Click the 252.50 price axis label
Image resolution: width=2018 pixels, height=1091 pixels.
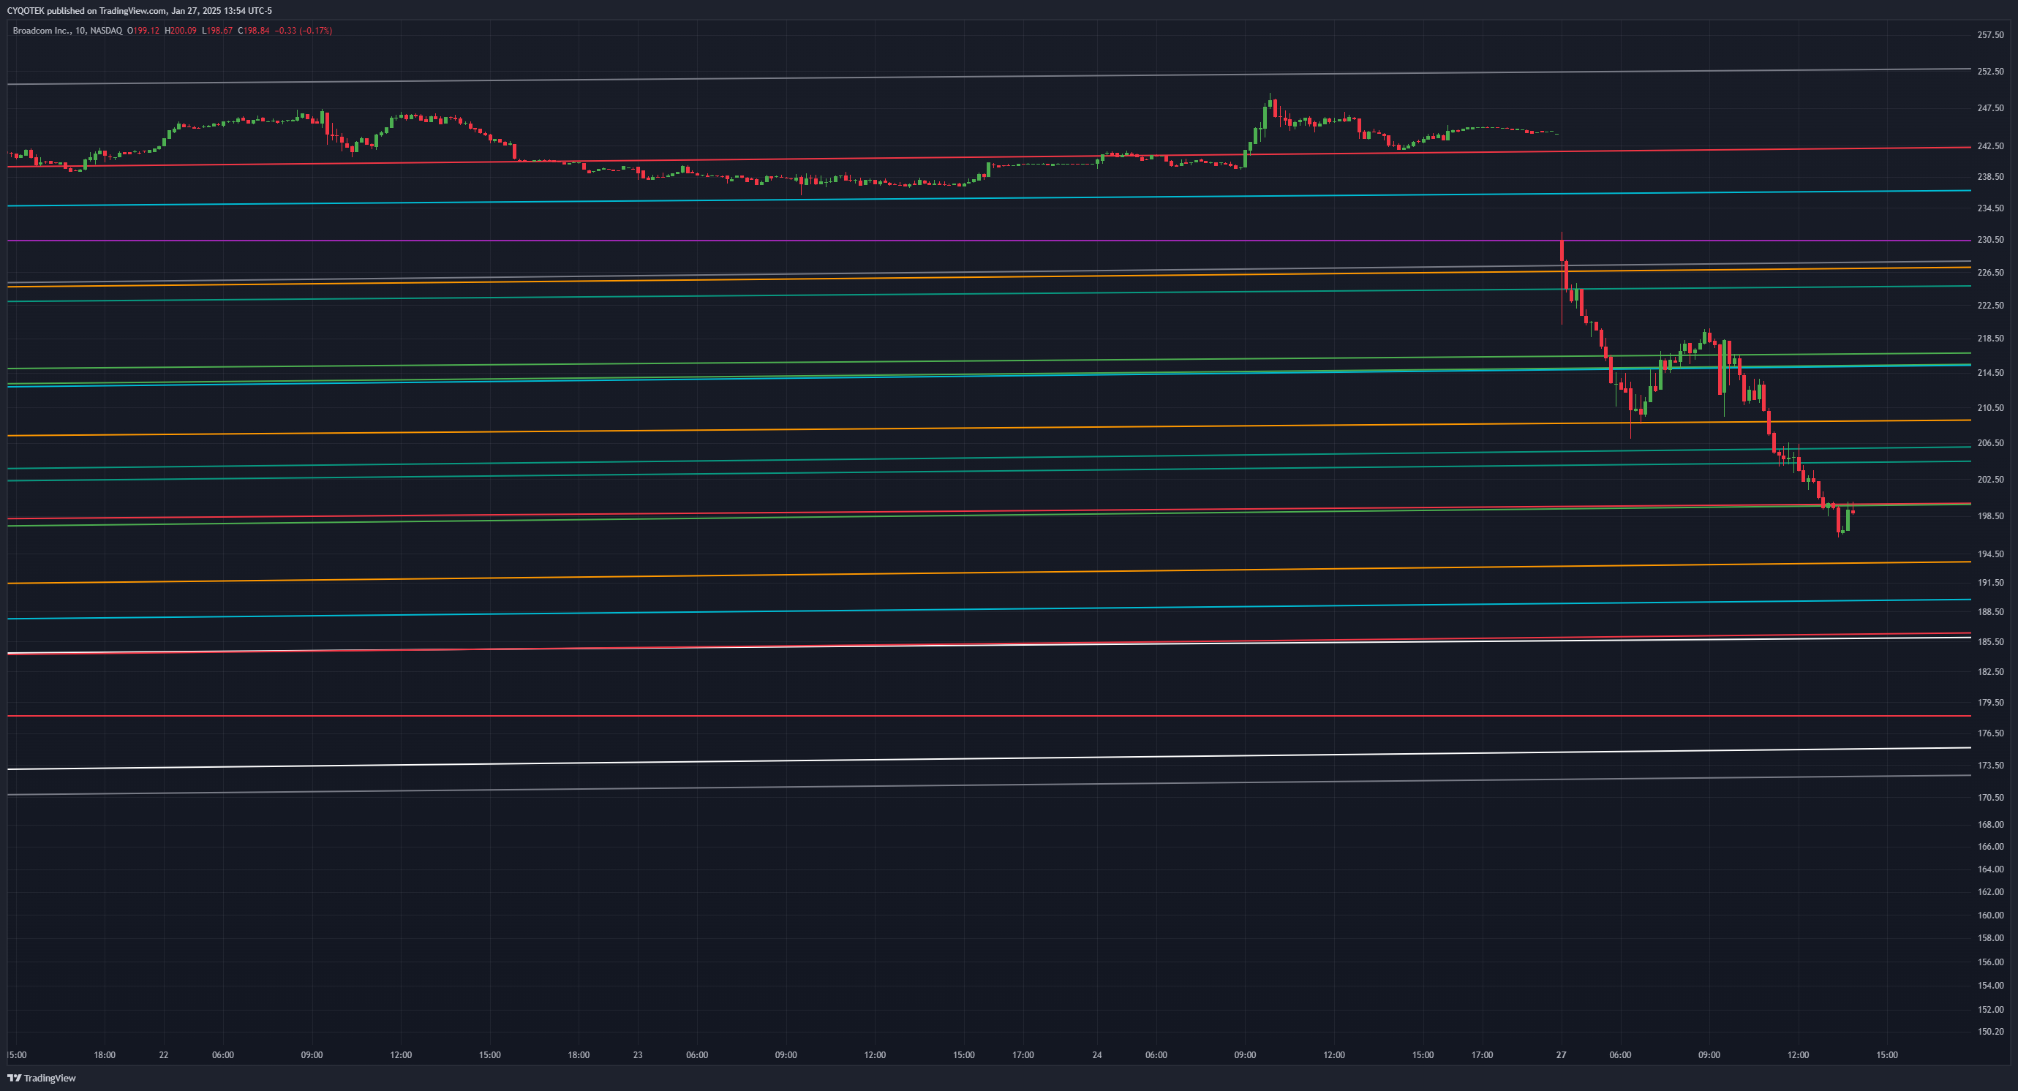click(1991, 71)
